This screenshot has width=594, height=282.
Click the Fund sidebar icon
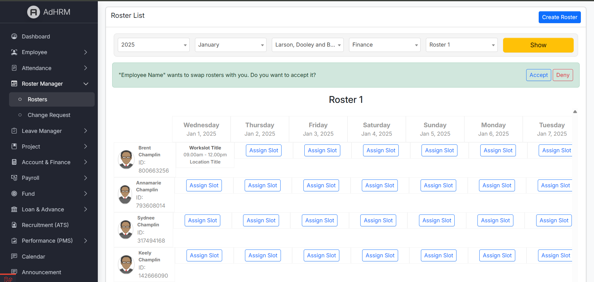point(14,194)
